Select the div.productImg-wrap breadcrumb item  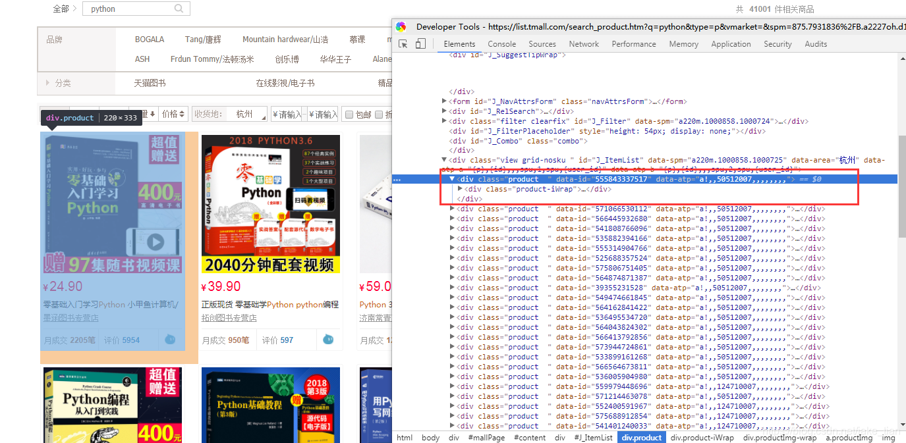(x=779, y=438)
